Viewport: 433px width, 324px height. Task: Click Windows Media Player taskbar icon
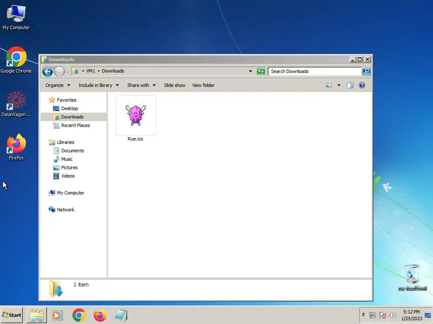point(58,316)
